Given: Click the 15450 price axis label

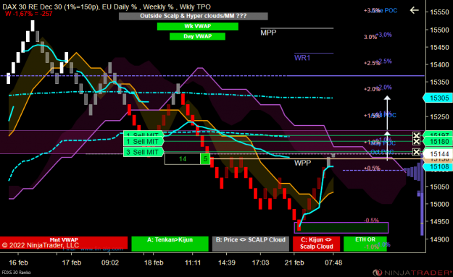Looking at the screenshot, I should 439,47.
